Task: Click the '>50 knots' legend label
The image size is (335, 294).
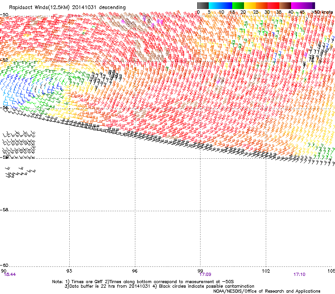Action: coord(322,12)
